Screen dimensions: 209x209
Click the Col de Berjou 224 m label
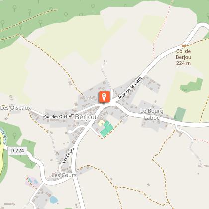pyautogui.click(x=183, y=57)
